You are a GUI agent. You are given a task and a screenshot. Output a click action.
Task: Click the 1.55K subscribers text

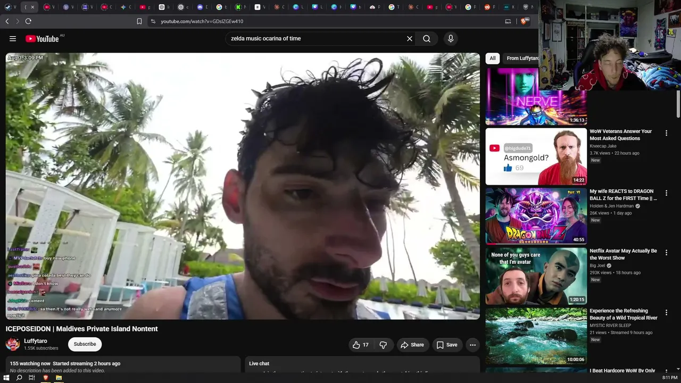click(41, 348)
